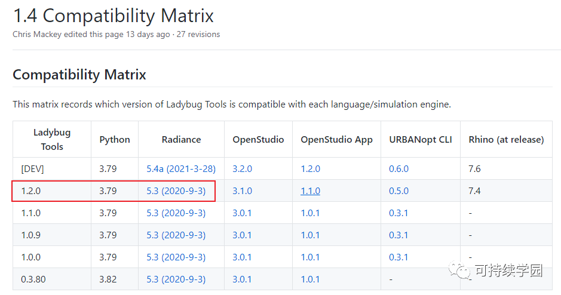Open the Radiance 5.4a (2021-3-28) link

tap(181, 168)
